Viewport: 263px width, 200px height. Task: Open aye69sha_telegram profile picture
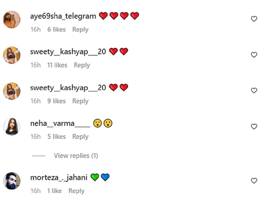click(x=12, y=19)
